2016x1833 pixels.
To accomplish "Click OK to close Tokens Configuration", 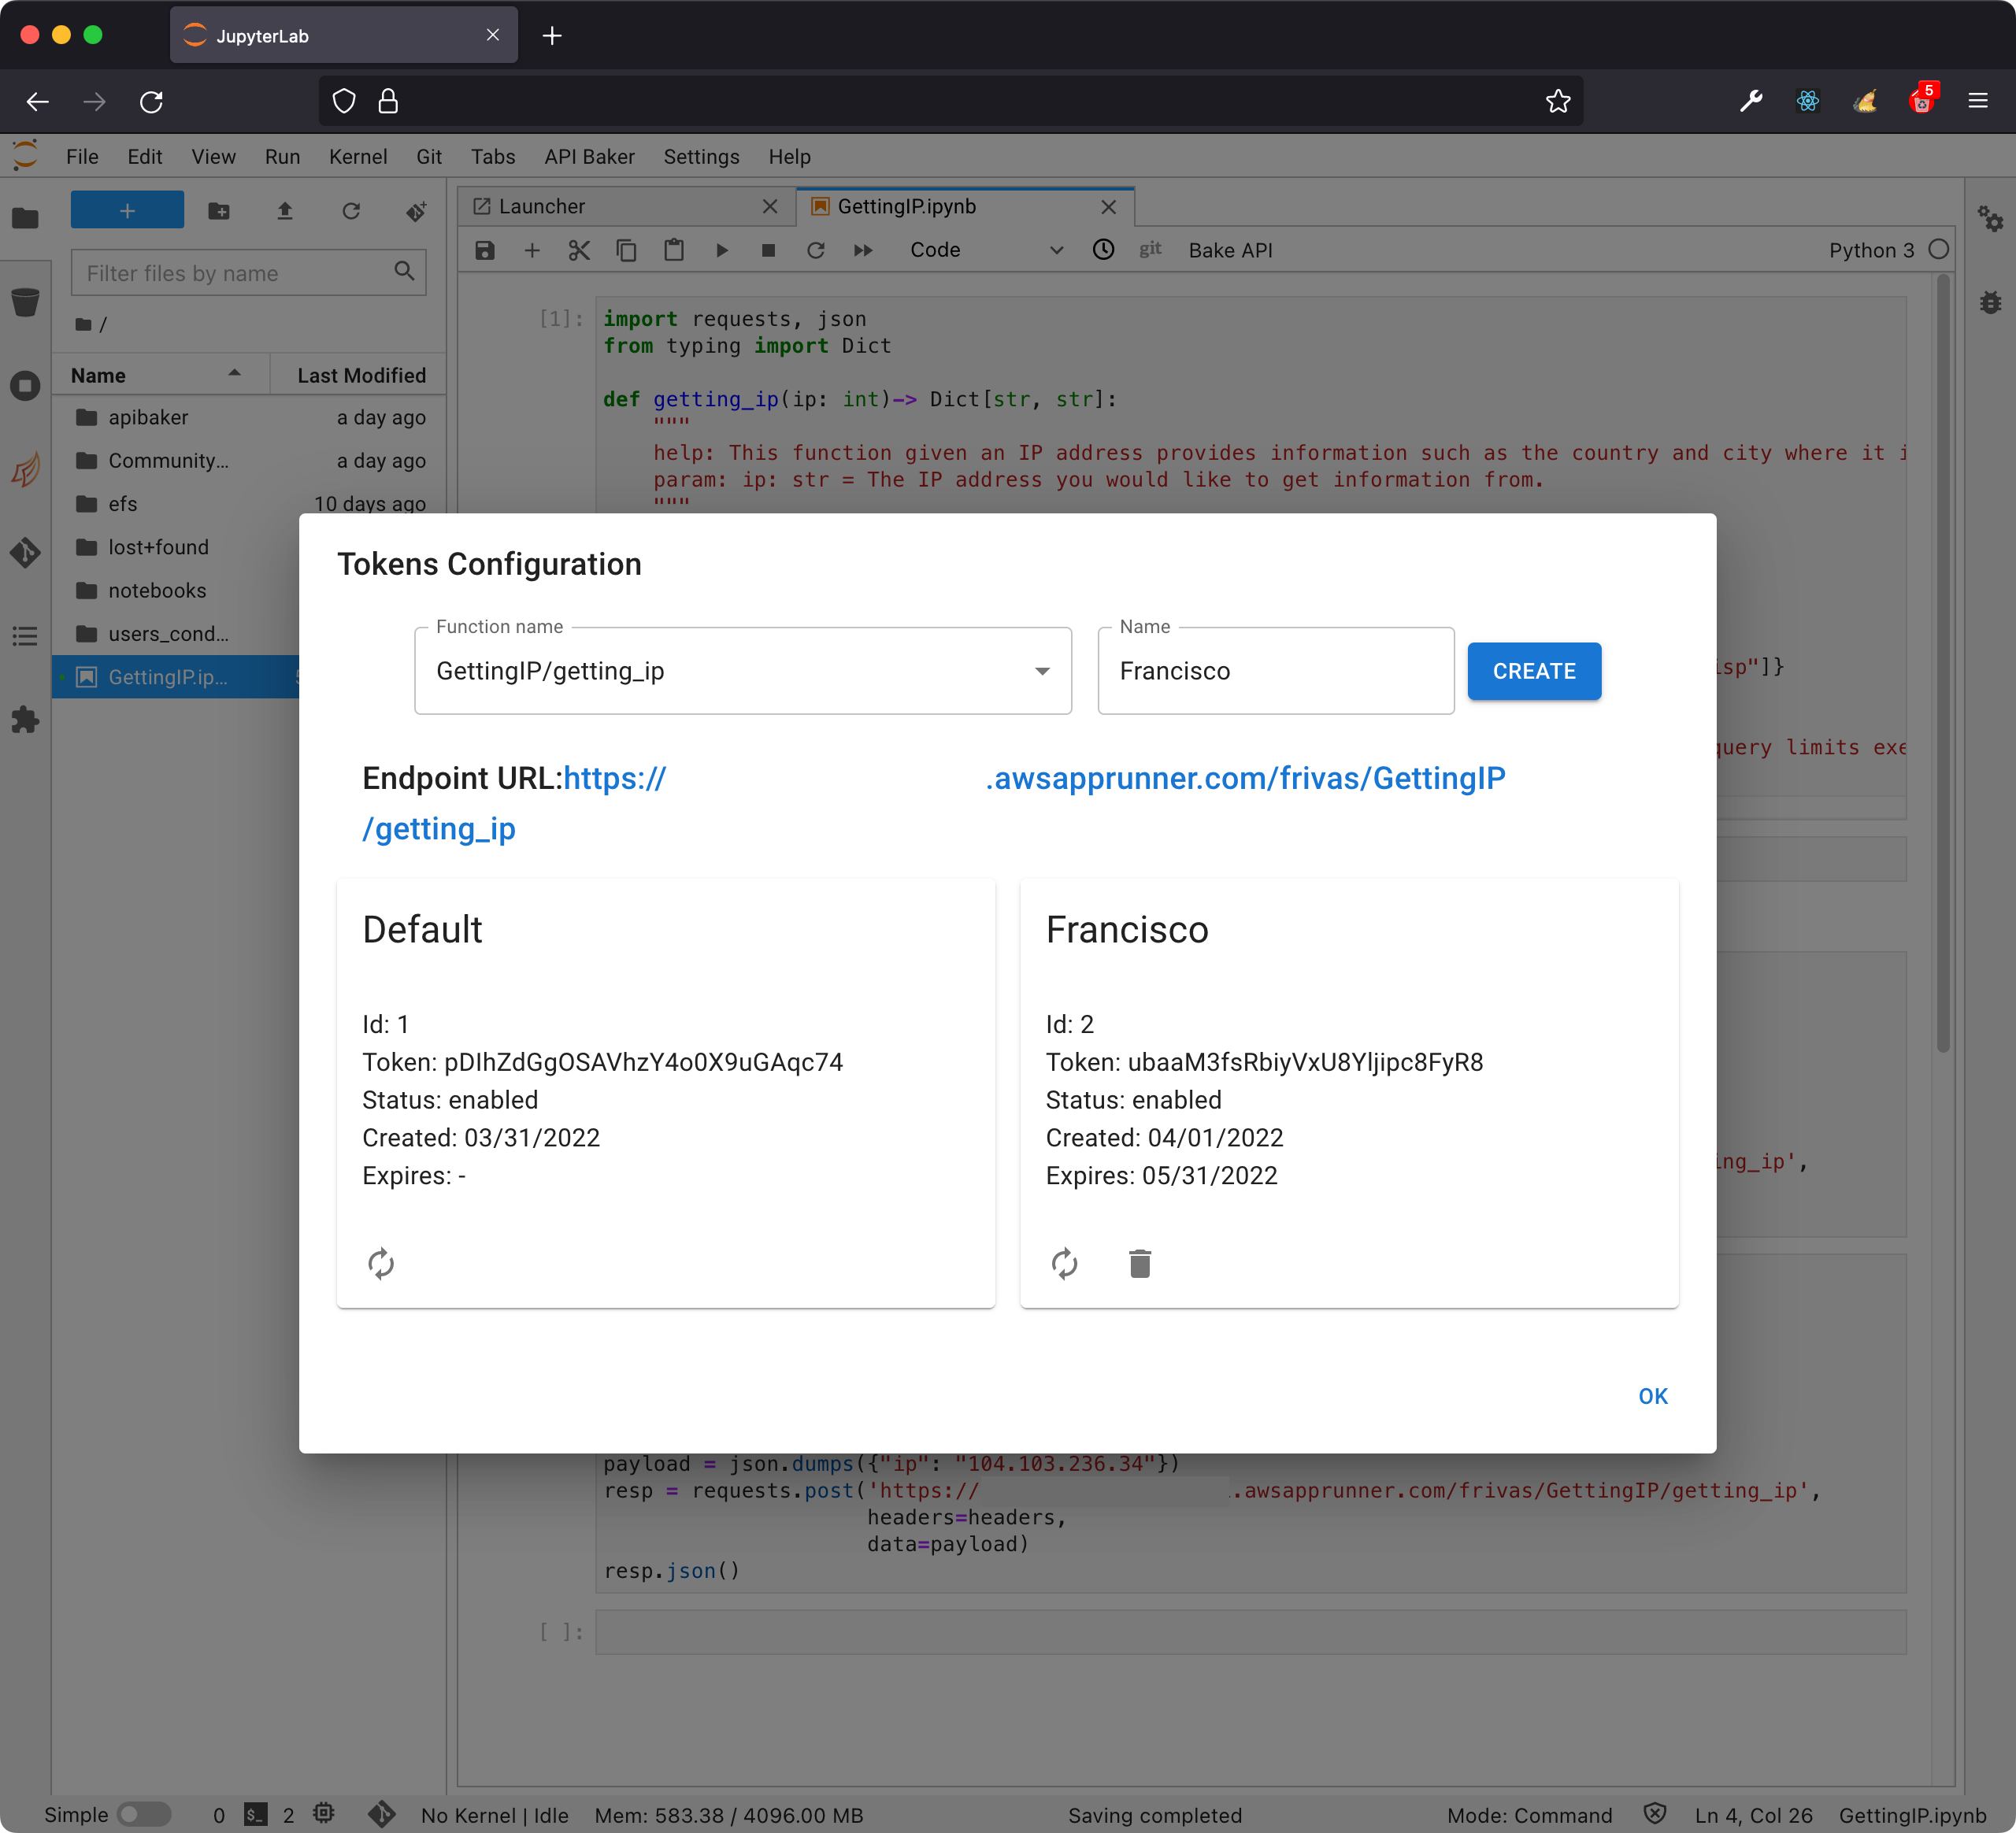I will click(1652, 1396).
